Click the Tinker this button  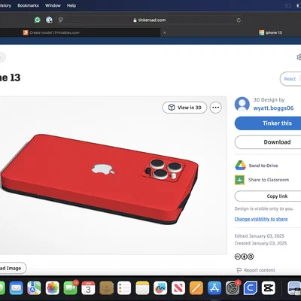[x=268, y=123]
